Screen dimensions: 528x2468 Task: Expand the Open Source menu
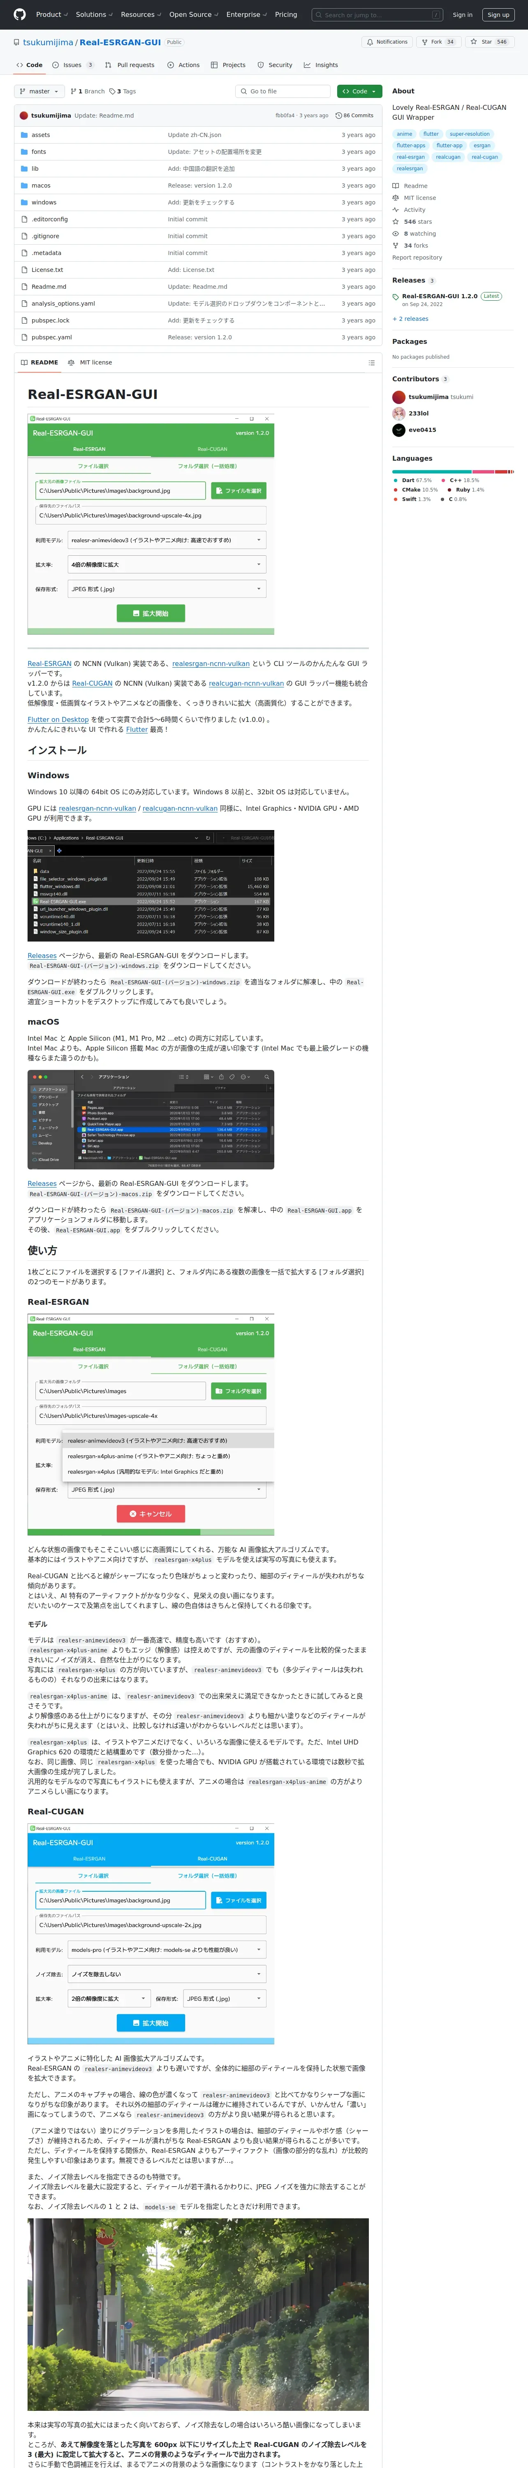coord(194,14)
